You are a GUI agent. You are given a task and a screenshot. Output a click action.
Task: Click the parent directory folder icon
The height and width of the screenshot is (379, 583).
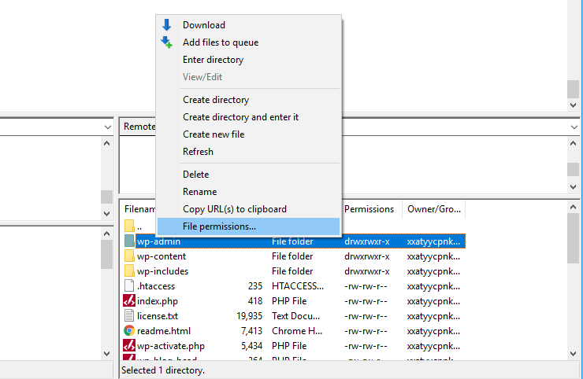(129, 226)
